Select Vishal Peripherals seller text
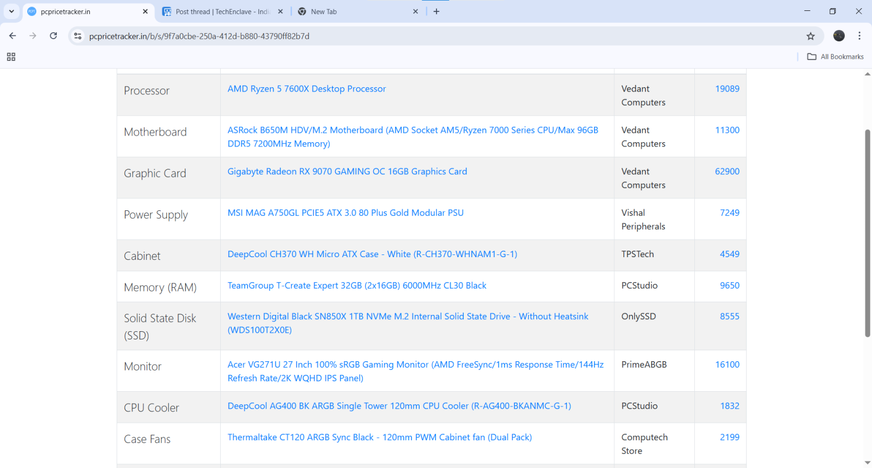The height and width of the screenshot is (468, 872). (643, 220)
